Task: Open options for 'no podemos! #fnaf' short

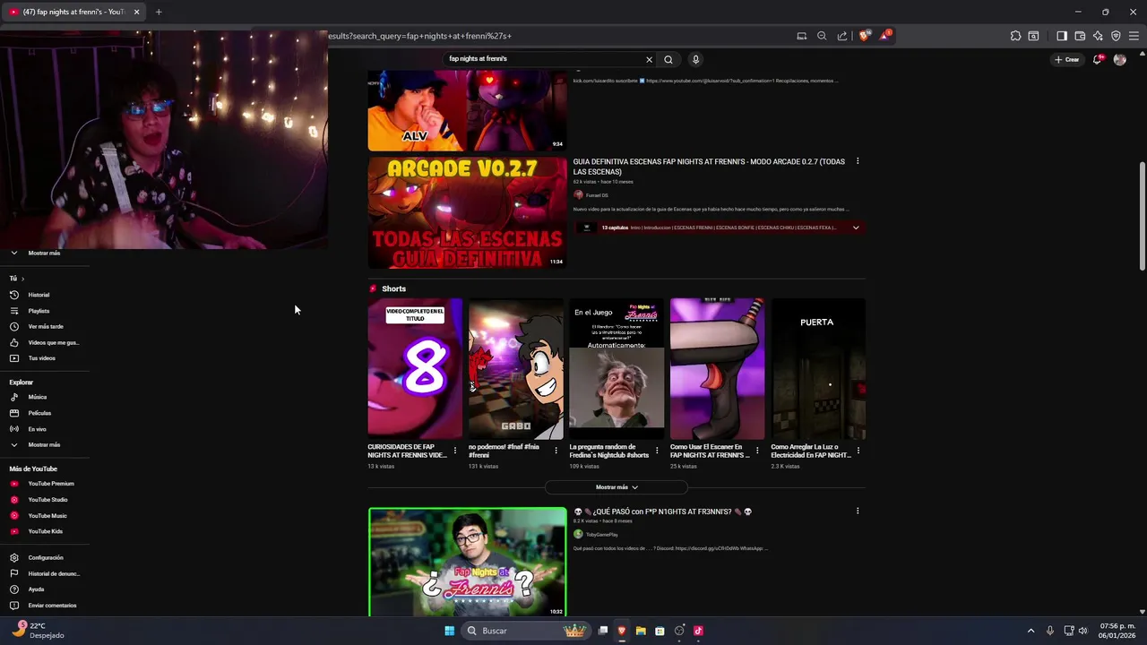Action: pyautogui.click(x=556, y=451)
